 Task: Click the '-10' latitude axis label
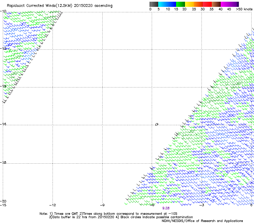3,11
